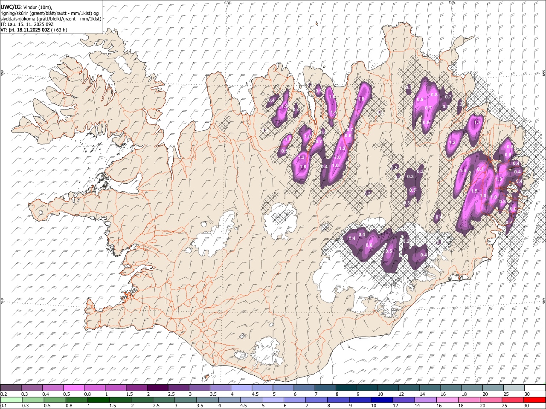Select the darkest purple swatch labeled 2

157,387
